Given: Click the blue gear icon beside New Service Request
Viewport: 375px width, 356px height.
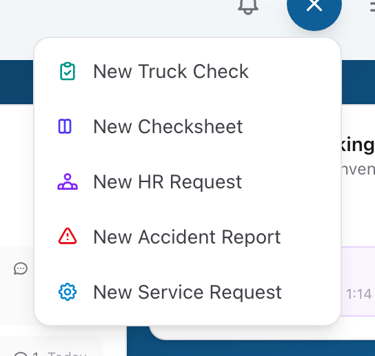Looking at the screenshot, I should (68, 292).
